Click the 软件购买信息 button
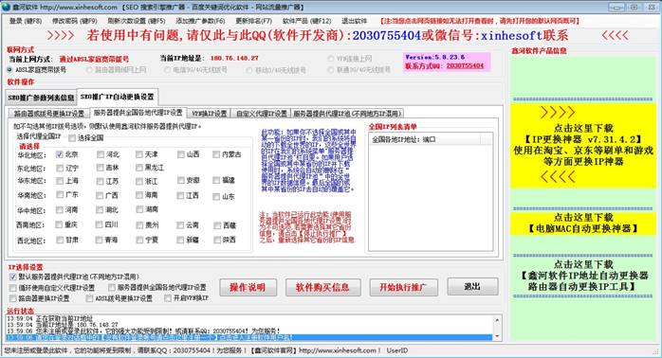 (322, 288)
